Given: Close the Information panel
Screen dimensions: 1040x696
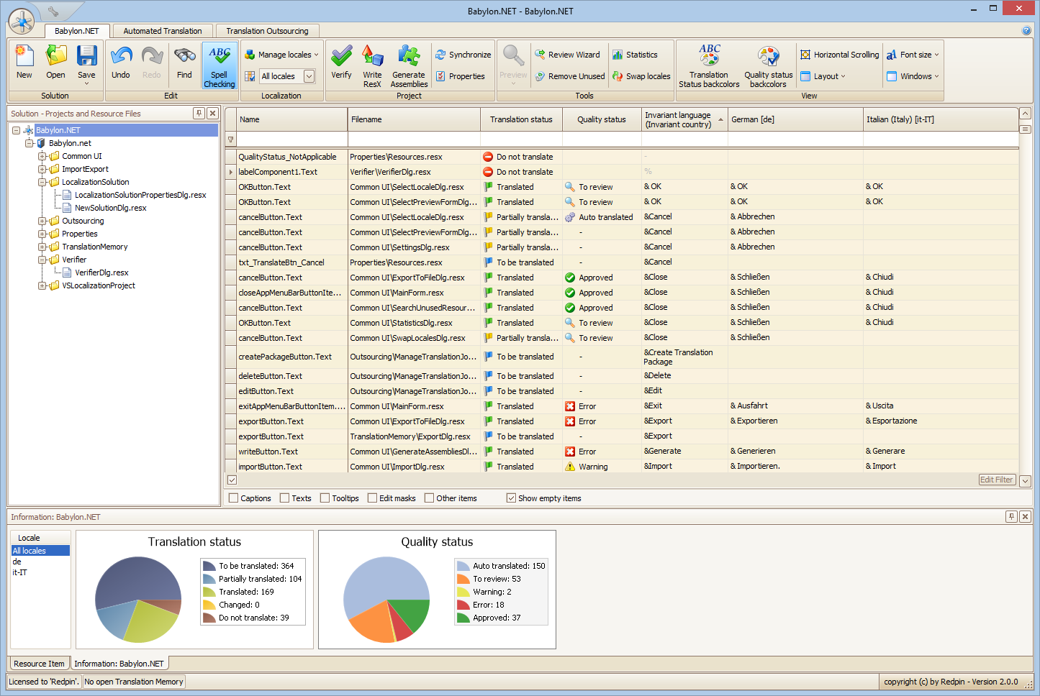Looking at the screenshot, I should pyautogui.click(x=1025, y=516).
